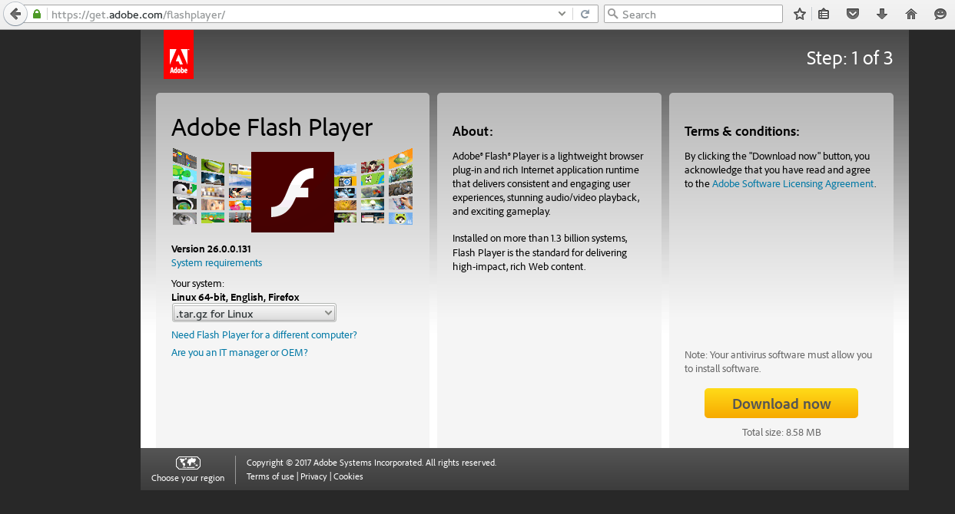This screenshot has width=955, height=514.
Task: Click the "Your system:" label
Action: pos(197,284)
